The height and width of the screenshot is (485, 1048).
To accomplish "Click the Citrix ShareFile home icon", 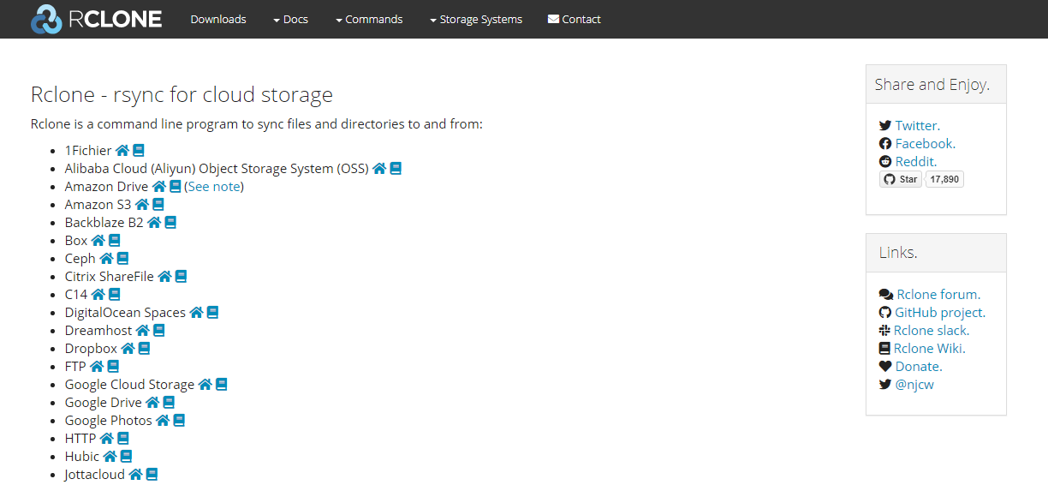I will tap(164, 277).
